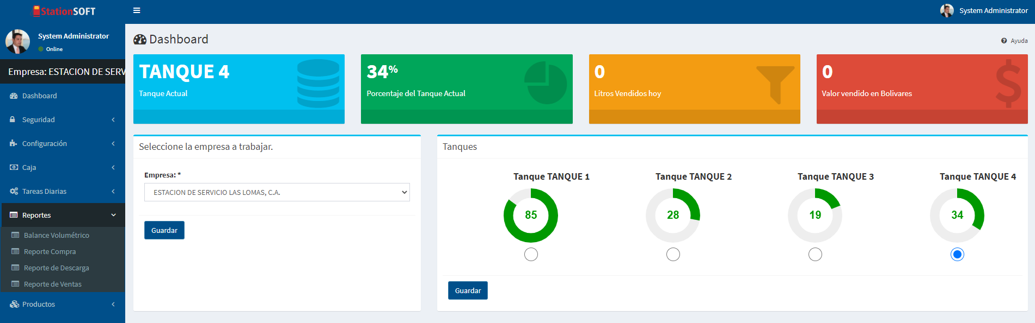
Task: Click the Seguridad lock icon in the sidebar
Action: tap(13, 119)
